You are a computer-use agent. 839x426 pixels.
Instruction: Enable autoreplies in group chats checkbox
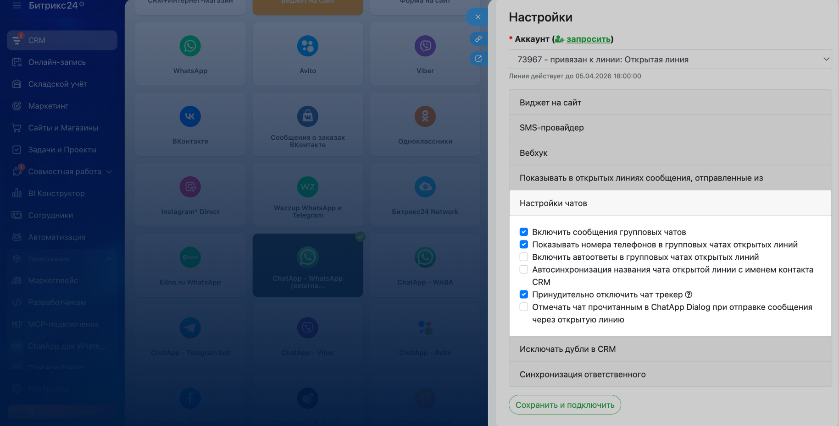point(523,257)
